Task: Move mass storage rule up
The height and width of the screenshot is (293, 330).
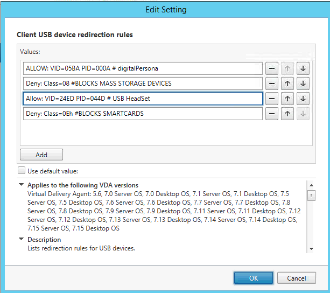Action: 288,83
